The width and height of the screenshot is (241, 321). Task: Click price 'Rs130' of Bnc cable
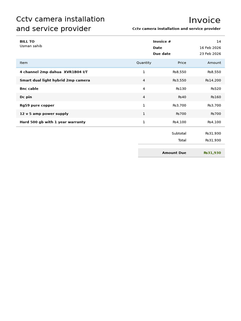click(x=181, y=89)
